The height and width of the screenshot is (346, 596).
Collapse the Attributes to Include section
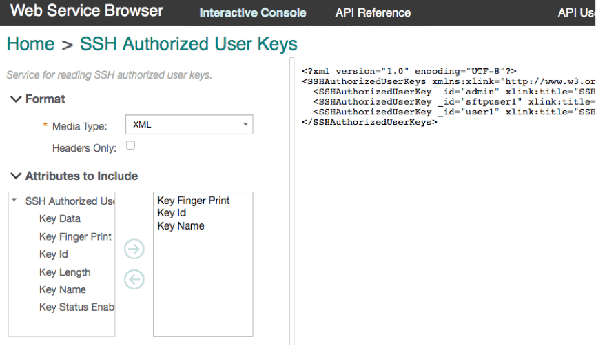[16, 176]
